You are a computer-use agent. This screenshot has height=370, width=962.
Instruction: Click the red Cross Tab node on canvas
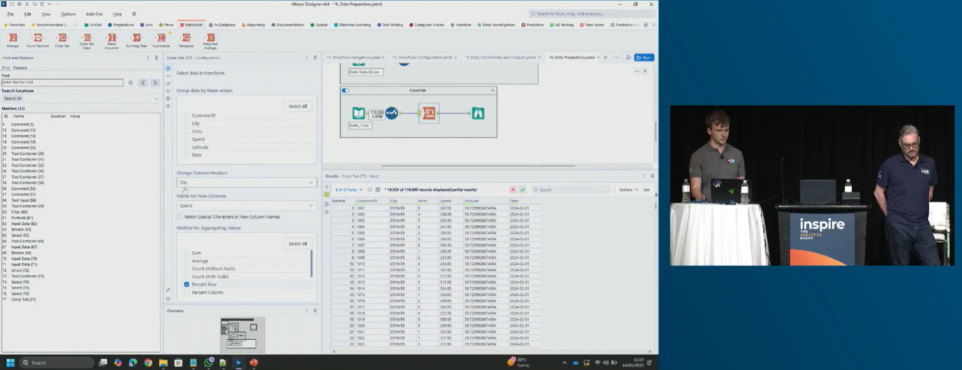point(429,114)
